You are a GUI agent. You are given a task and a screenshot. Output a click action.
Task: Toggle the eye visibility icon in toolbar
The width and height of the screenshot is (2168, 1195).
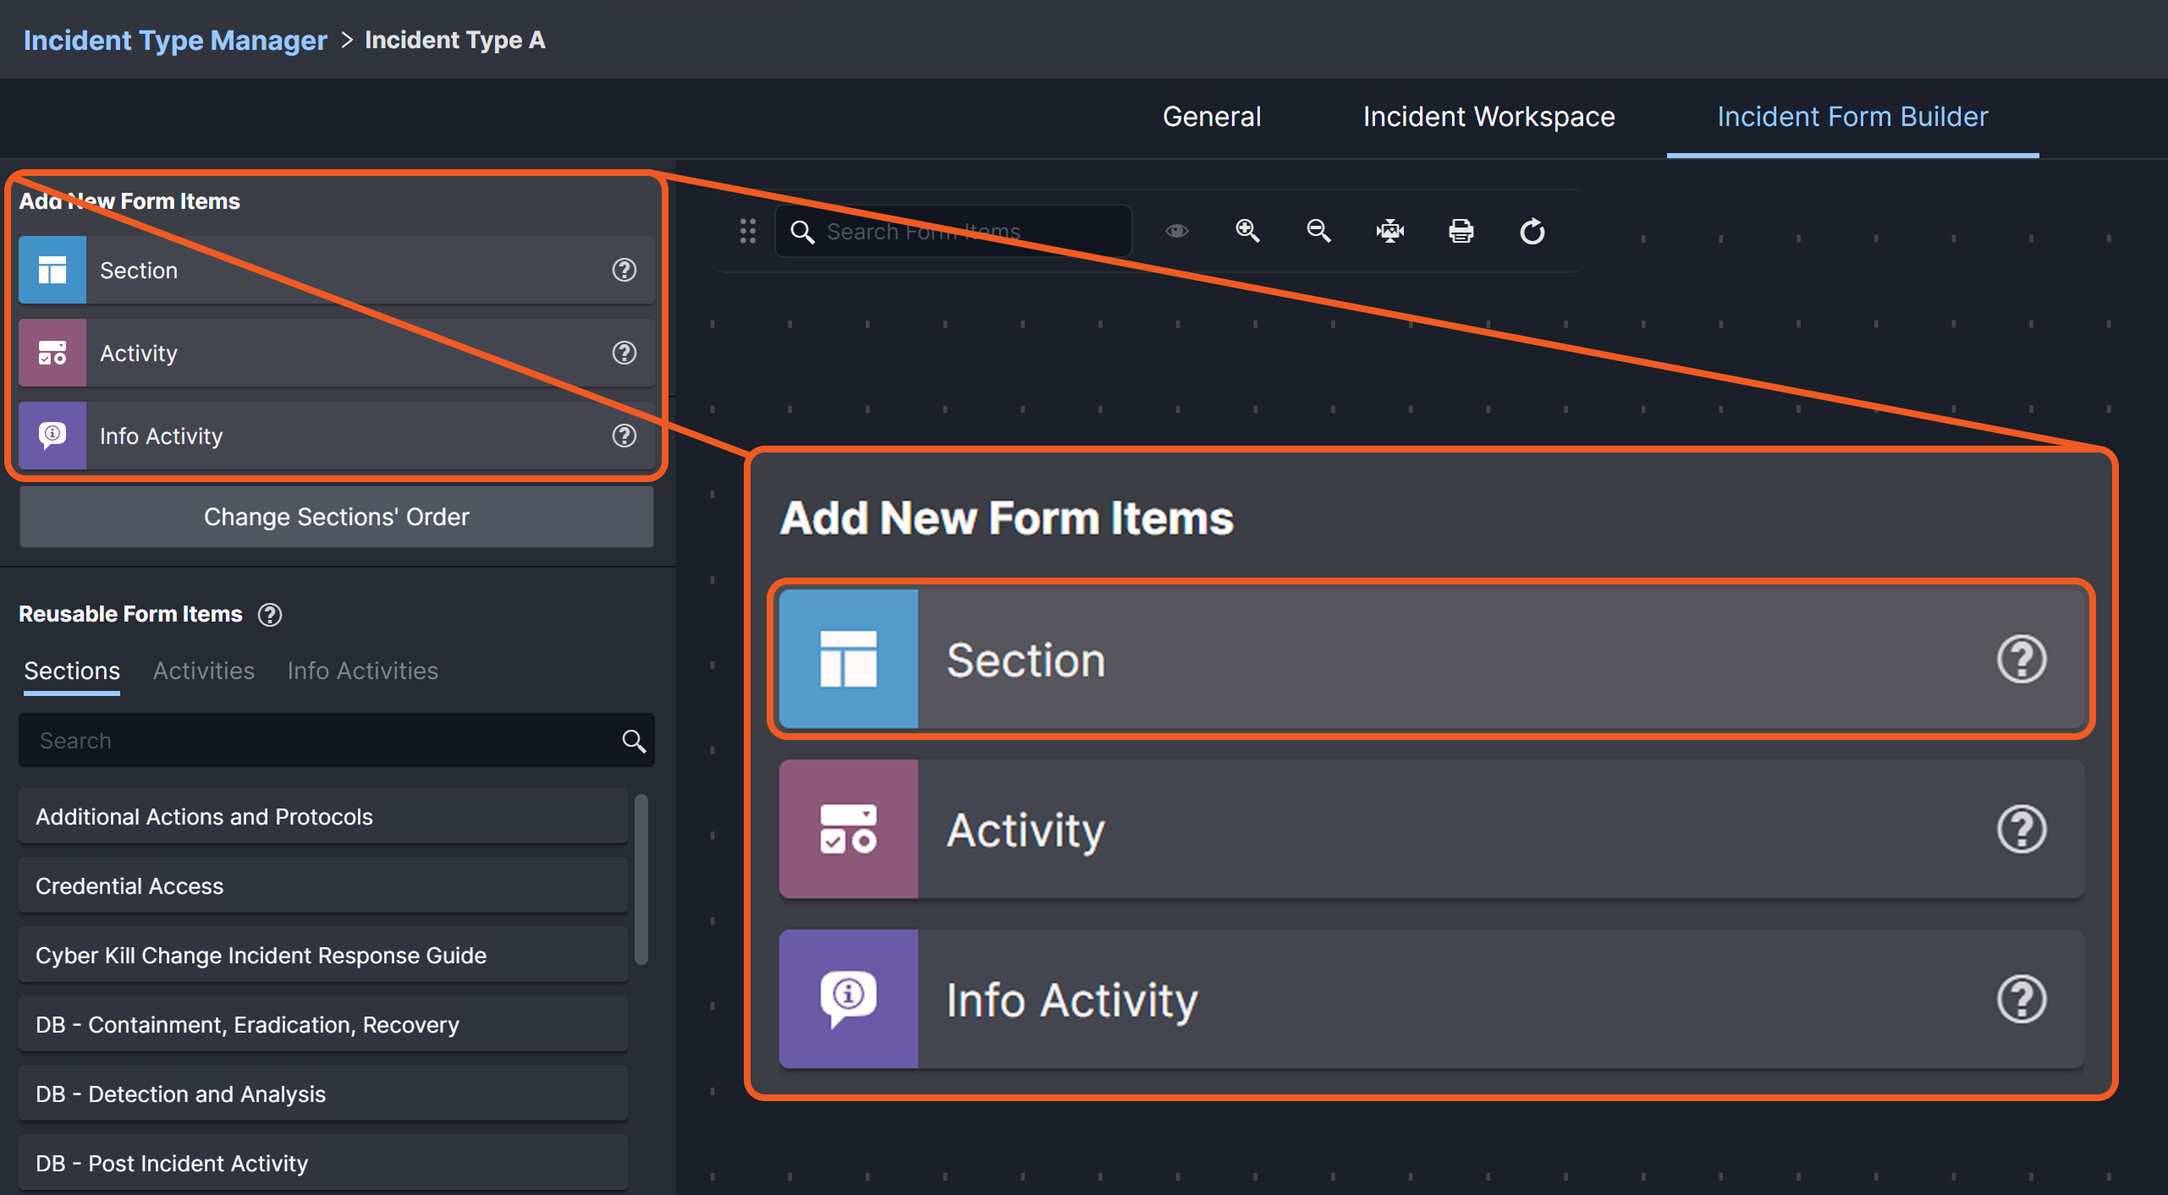pyautogui.click(x=1176, y=231)
